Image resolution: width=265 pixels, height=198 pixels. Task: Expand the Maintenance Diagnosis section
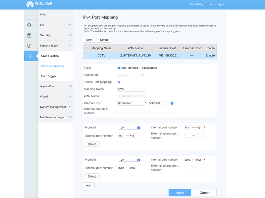[x=55, y=117]
